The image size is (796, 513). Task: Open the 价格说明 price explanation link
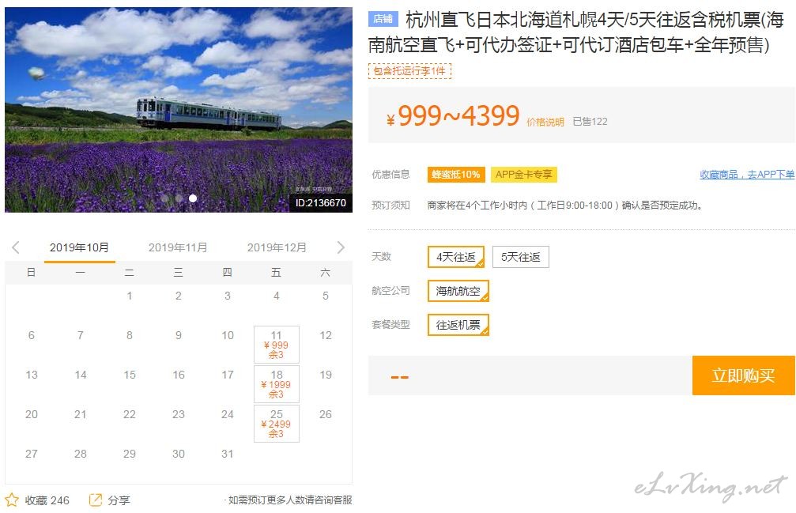click(x=545, y=122)
